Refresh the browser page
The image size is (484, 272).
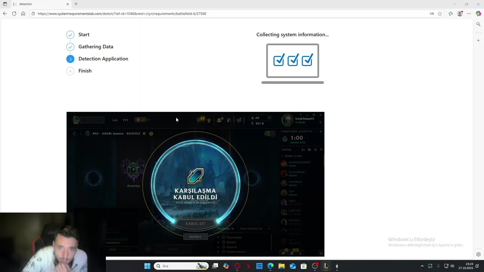pyautogui.click(x=14, y=14)
